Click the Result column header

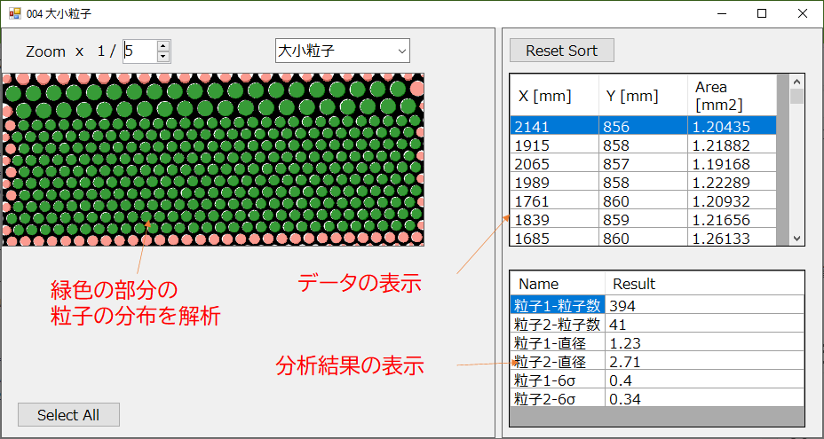pyautogui.click(x=704, y=284)
